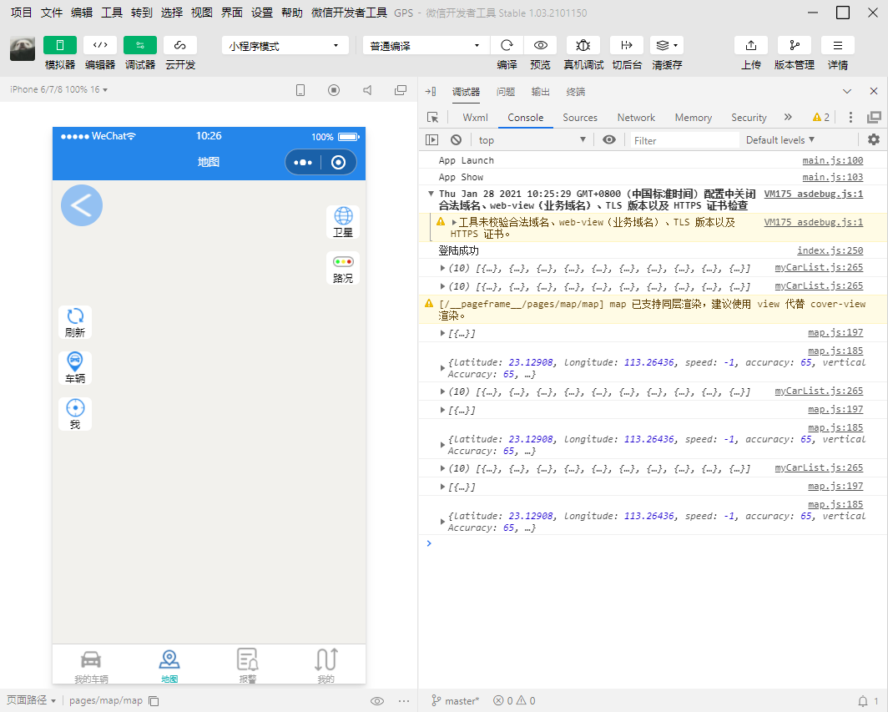Open the 清缓存 clear cache dropdown
The width and height of the screenshot is (888, 712).
667,45
